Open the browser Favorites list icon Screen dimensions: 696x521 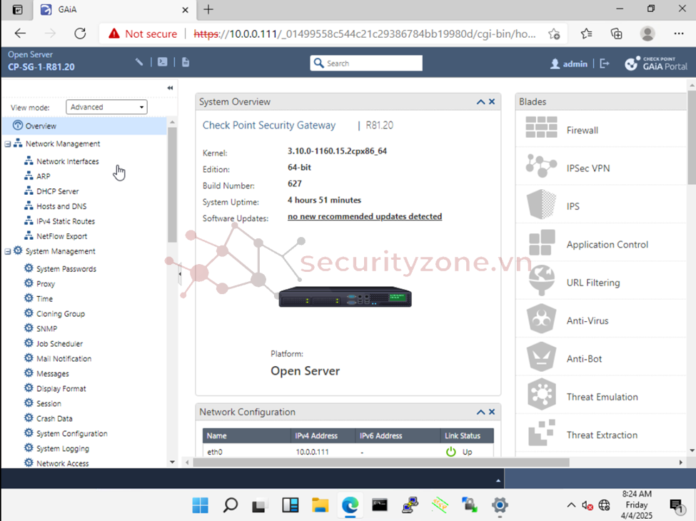pos(586,34)
